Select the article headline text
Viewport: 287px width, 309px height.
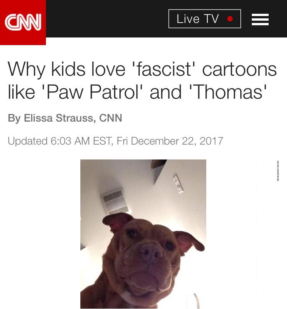point(142,80)
